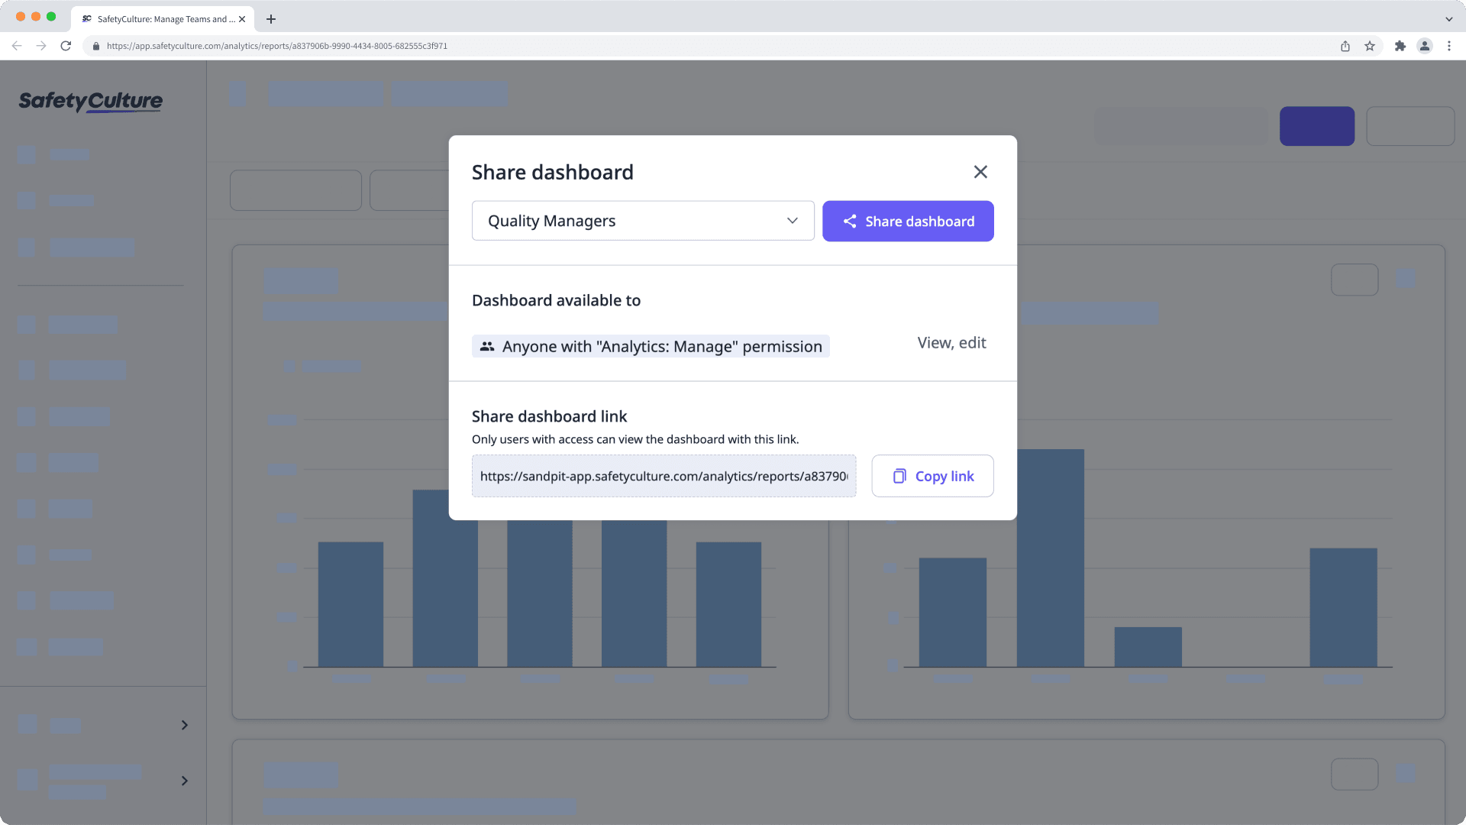Click the dashboard link URL input field
1466x825 pixels.
tap(664, 475)
